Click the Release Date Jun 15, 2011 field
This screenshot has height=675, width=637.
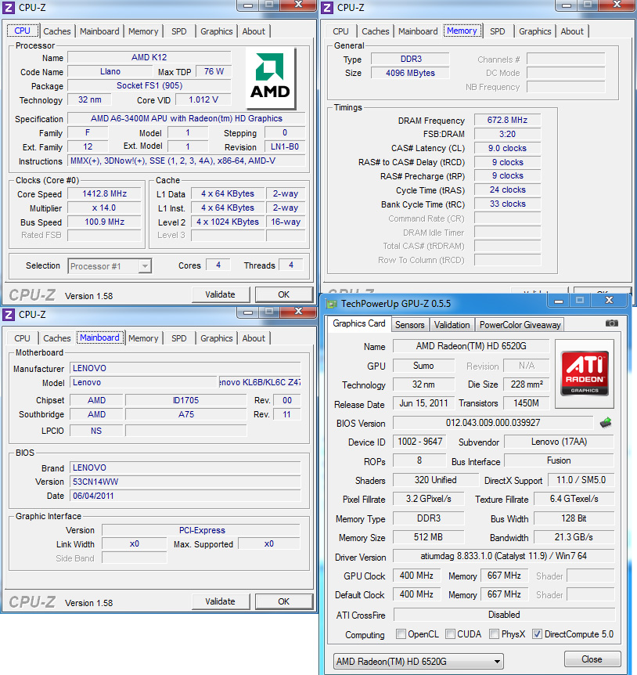point(423,403)
